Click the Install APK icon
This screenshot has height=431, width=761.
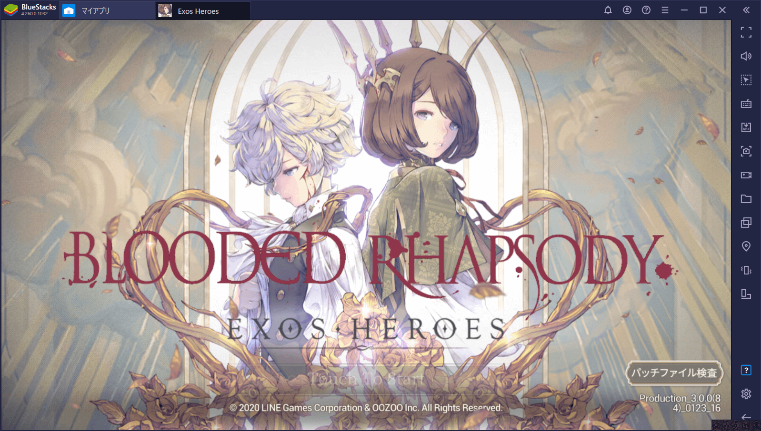pyautogui.click(x=746, y=127)
